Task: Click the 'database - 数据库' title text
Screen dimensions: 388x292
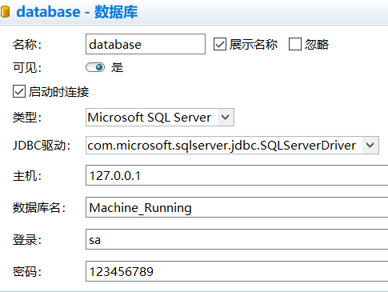Action: [x=77, y=12]
